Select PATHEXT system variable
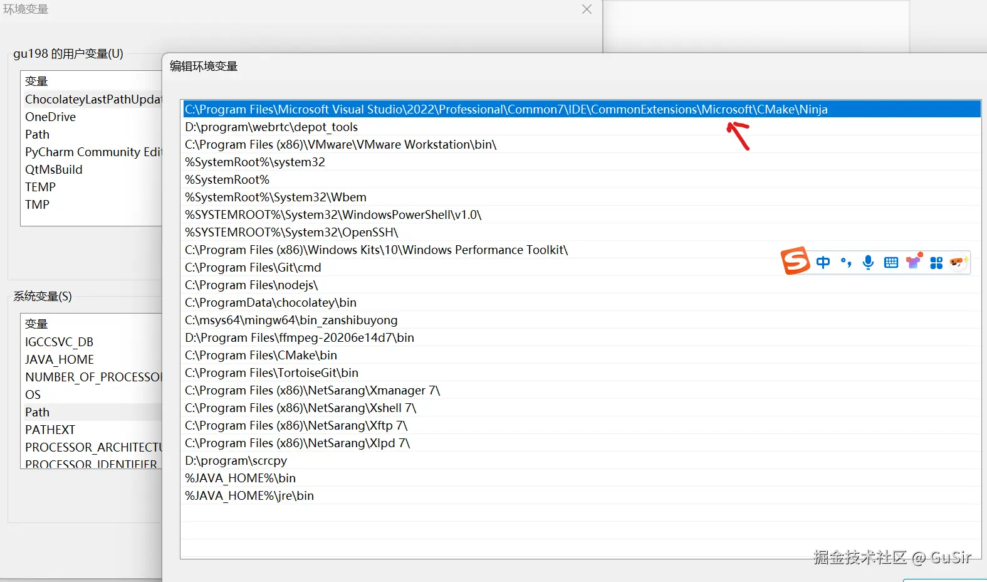 pyautogui.click(x=92, y=430)
